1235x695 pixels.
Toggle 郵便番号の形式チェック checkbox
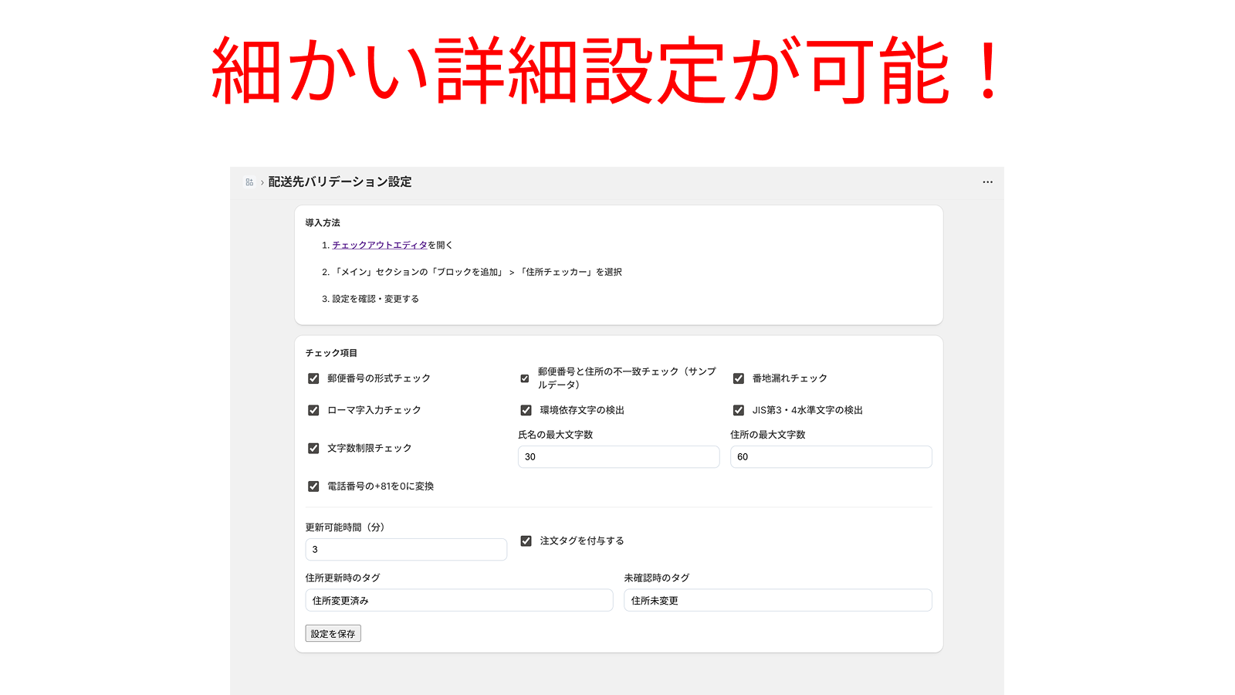point(313,378)
